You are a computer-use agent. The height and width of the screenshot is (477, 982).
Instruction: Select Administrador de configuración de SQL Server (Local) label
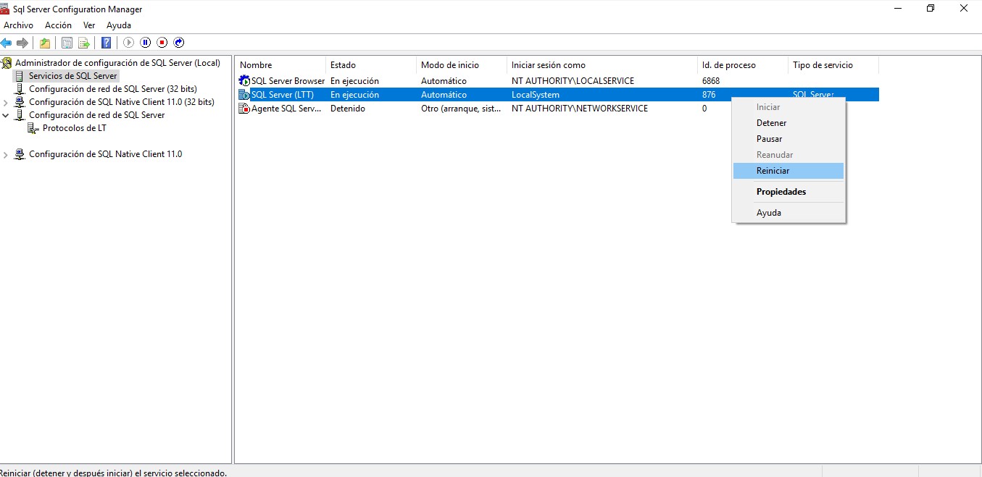117,63
